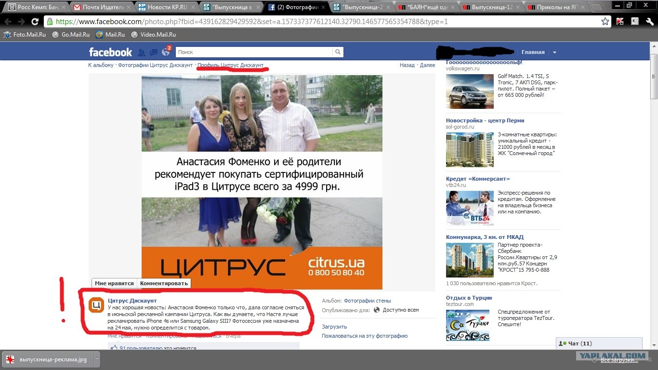Open the Mail.Ru bookmark
Viewport: 658px width, 370px height.
coord(110,35)
